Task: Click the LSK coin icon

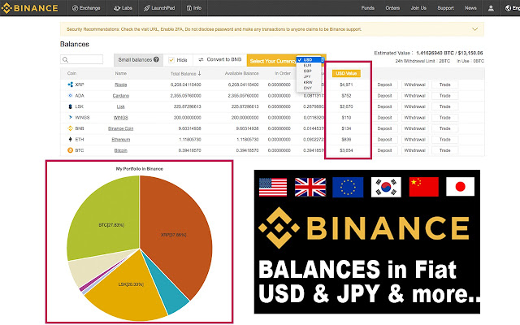Action: point(70,106)
